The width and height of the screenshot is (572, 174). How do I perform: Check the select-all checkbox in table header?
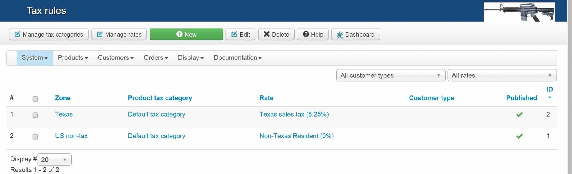[x=35, y=99]
